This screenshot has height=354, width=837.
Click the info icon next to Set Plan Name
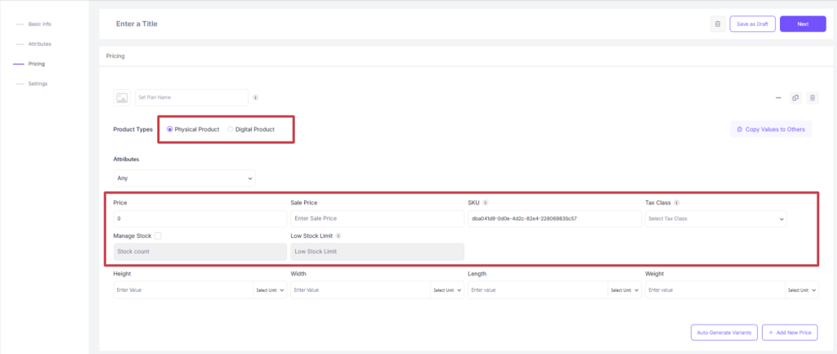(256, 98)
